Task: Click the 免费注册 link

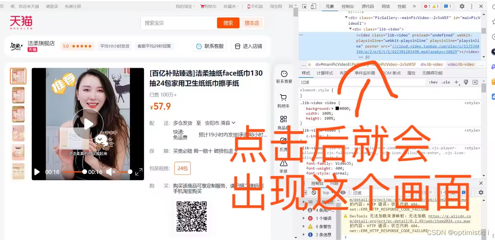Action: [x=73, y=7]
